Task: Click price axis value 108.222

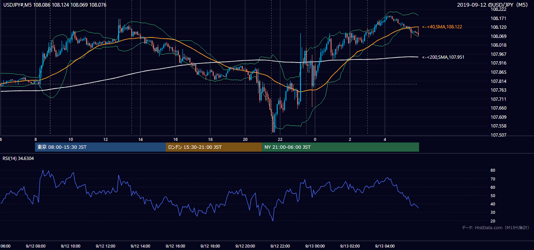Action: pyautogui.click(x=498, y=9)
